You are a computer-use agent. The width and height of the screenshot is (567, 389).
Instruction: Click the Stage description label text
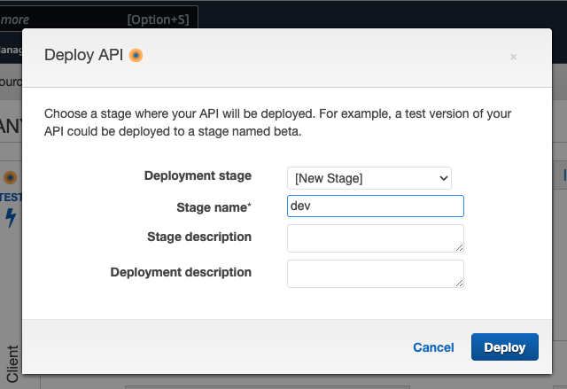tap(198, 237)
